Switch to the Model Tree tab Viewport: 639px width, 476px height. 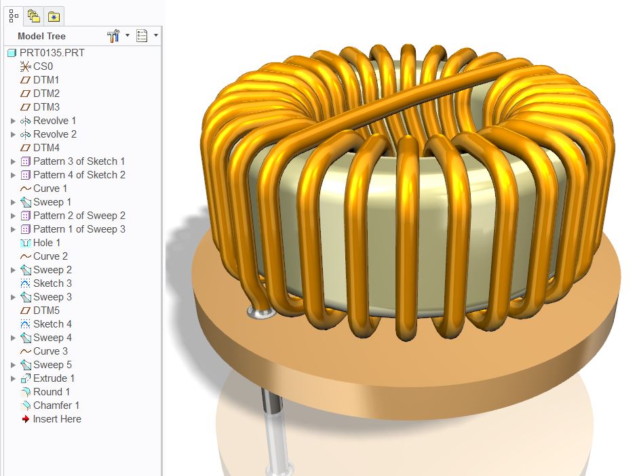click(x=14, y=16)
